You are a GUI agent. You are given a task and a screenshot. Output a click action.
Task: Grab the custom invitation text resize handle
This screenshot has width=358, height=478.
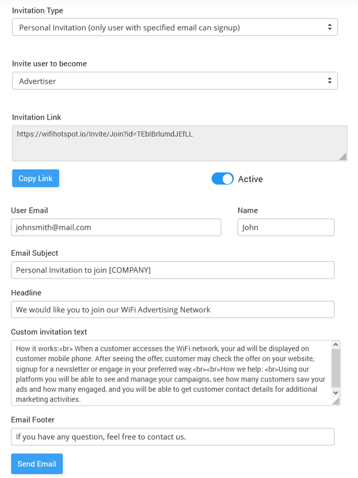pyautogui.click(x=335, y=402)
